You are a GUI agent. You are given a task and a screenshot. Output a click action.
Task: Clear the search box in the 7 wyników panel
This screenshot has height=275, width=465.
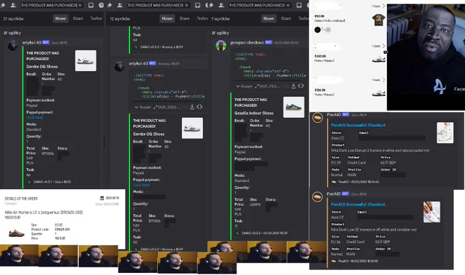point(288,5)
